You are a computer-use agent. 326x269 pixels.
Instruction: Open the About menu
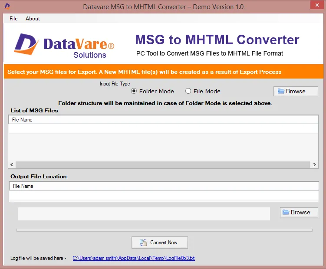click(33, 19)
